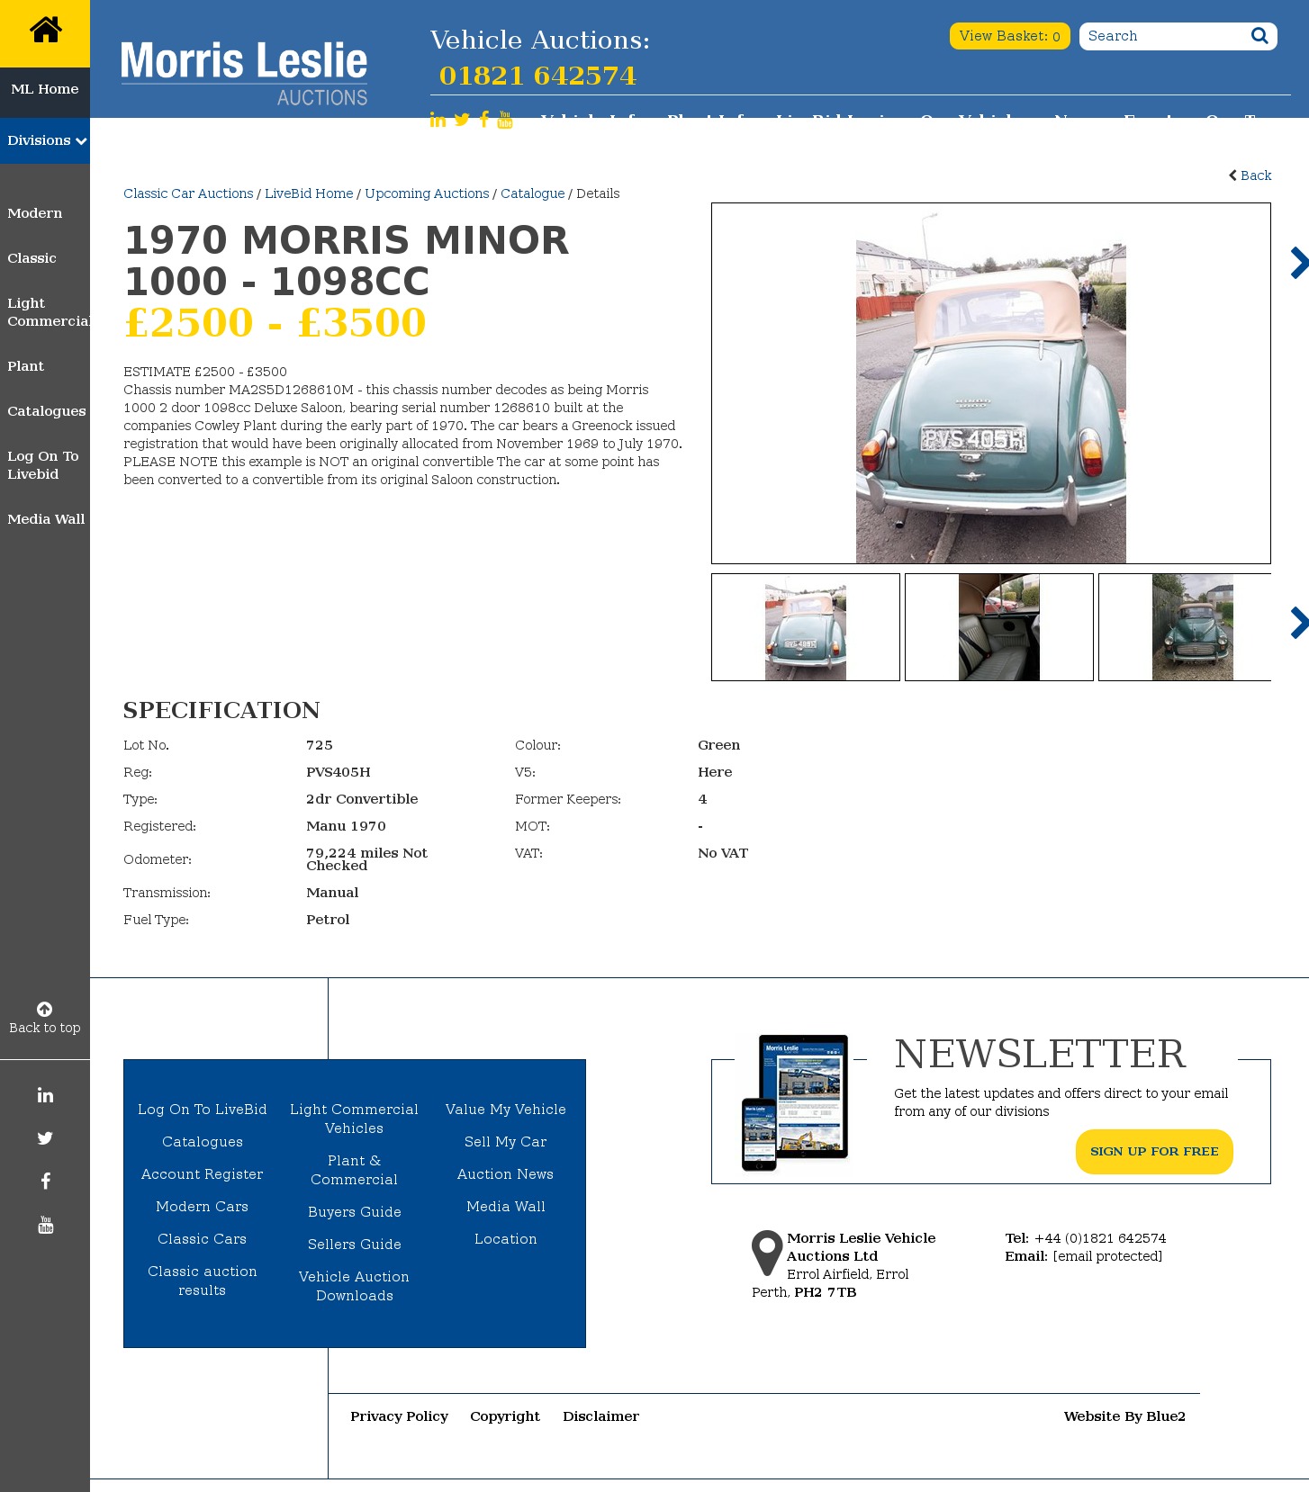Image resolution: width=1309 pixels, height=1492 pixels.
Task: Open Modern Cars footer link
Action: click(x=203, y=1207)
